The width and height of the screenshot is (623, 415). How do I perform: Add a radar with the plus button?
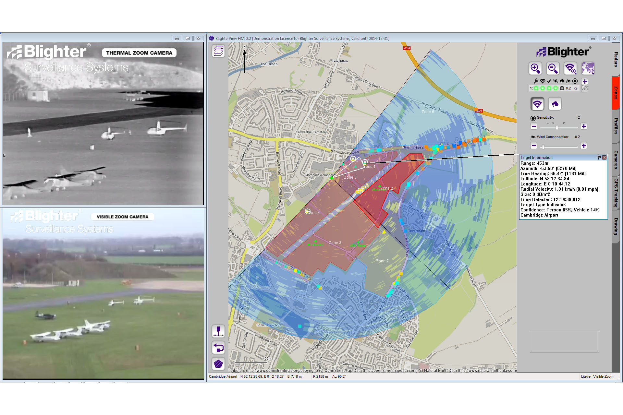coord(585,81)
